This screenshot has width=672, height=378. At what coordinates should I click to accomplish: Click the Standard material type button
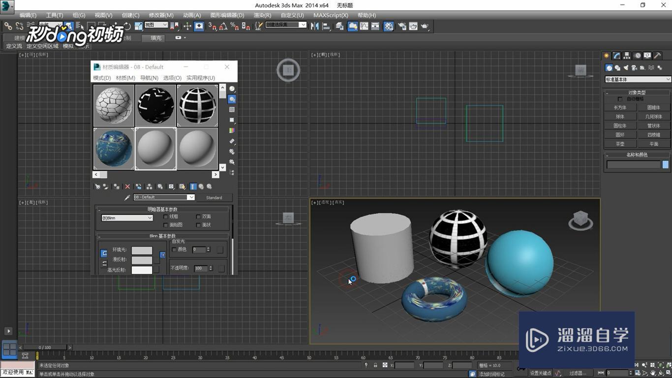pyautogui.click(x=214, y=197)
